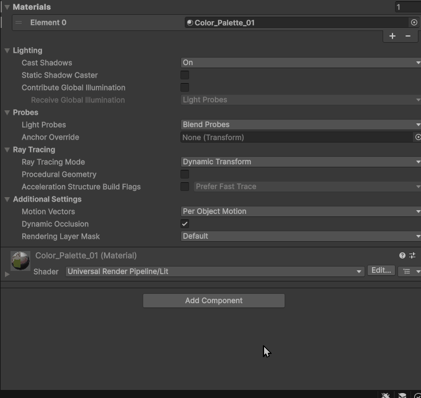Click the cache server icon in status bar

[x=402, y=394]
